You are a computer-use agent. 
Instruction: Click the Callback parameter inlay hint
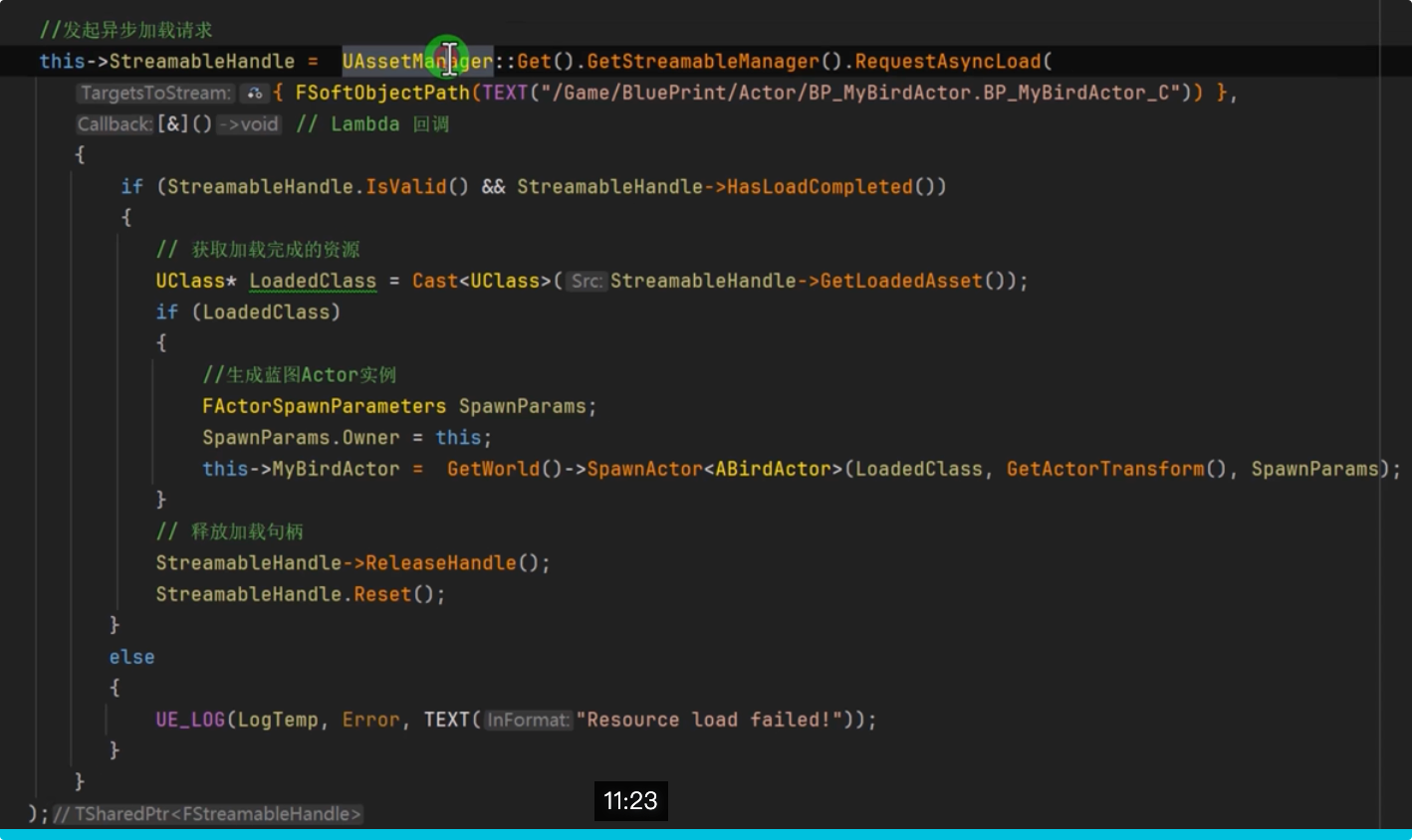point(115,124)
